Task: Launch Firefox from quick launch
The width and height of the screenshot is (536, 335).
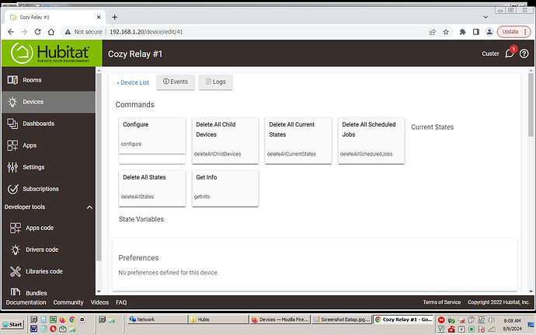Action: 63,320
